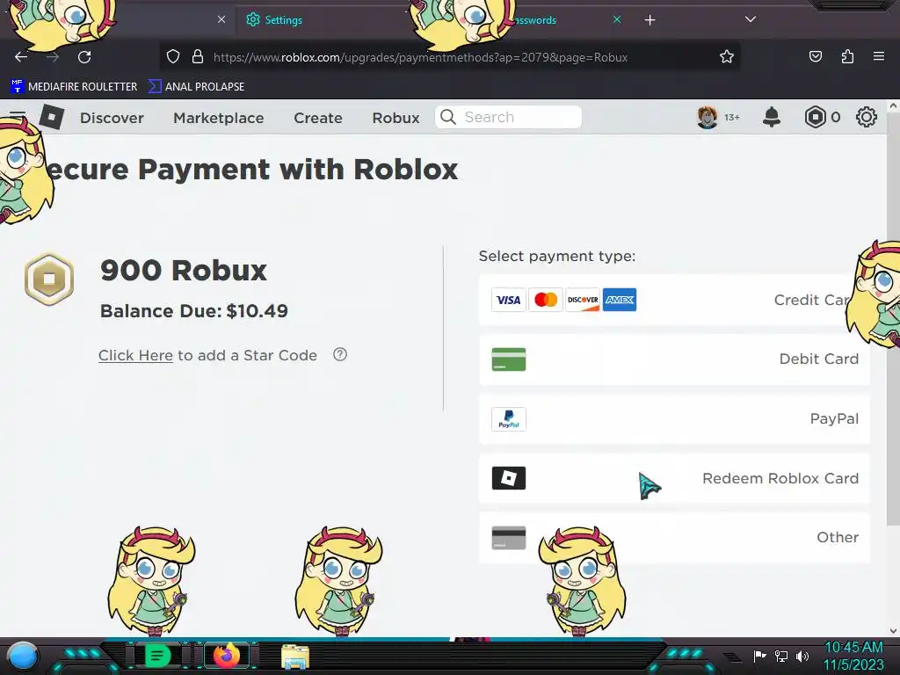Click the Balance Due: $10.49 text
Viewport: 900px width, 675px height.
point(194,311)
